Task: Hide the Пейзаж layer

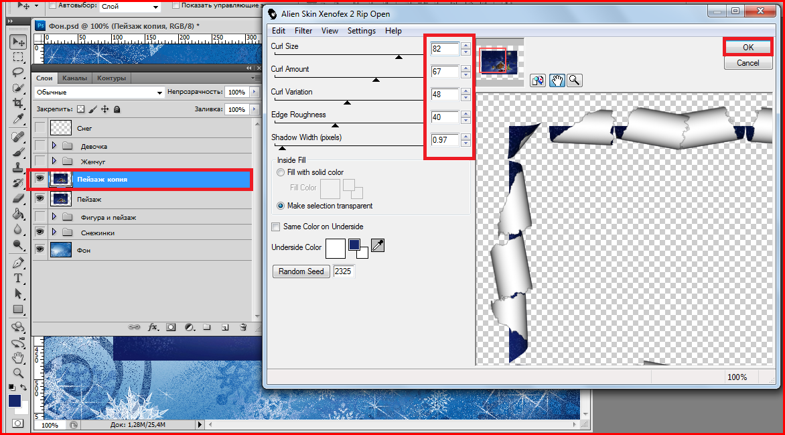Action: (40, 198)
